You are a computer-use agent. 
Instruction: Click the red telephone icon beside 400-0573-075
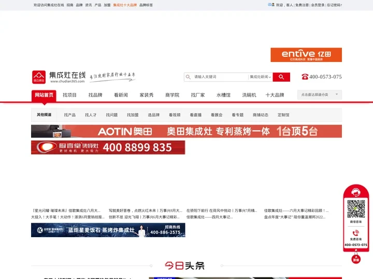[x=305, y=76]
